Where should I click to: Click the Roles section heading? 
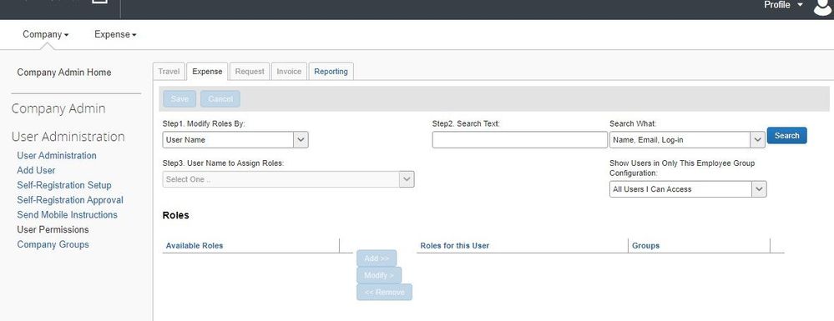[175, 215]
